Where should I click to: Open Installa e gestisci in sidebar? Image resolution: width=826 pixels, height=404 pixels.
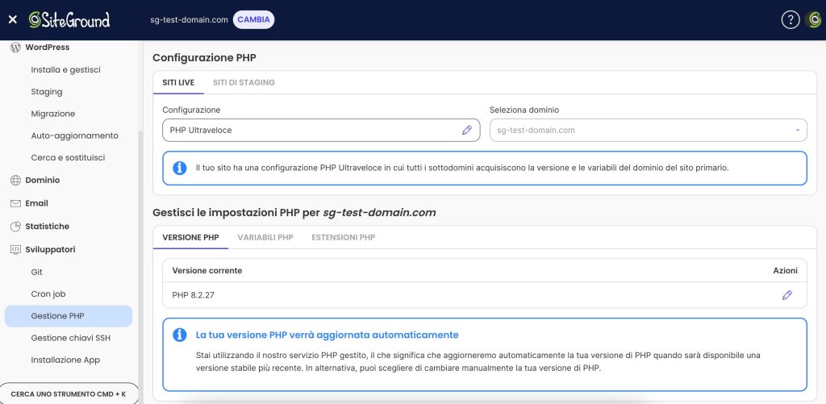66,69
